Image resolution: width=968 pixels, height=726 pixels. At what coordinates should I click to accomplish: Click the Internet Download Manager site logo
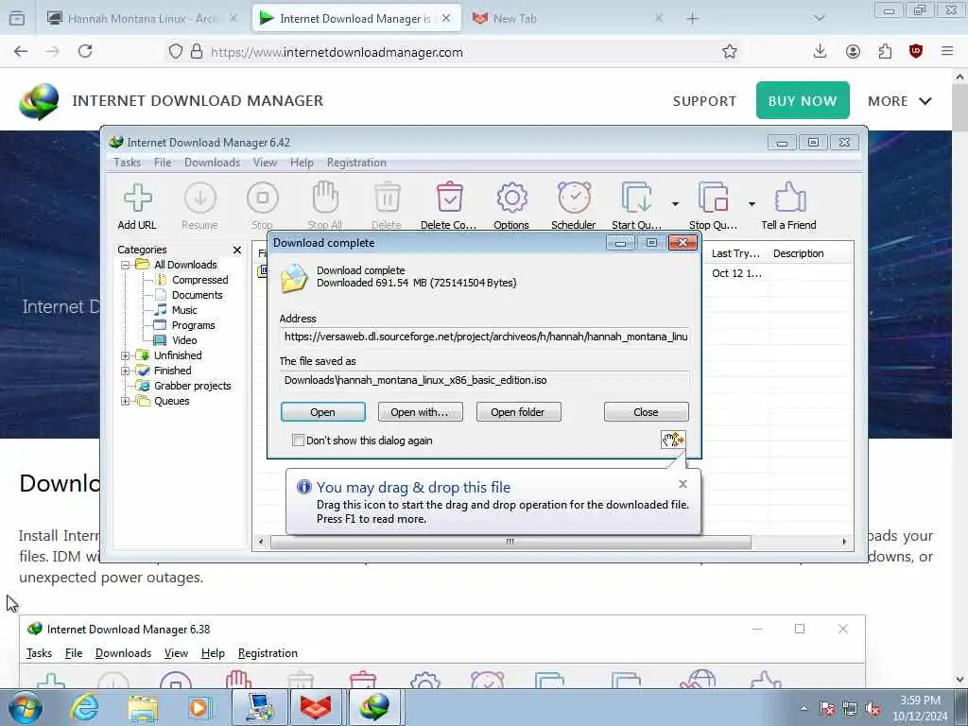point(39,101)
